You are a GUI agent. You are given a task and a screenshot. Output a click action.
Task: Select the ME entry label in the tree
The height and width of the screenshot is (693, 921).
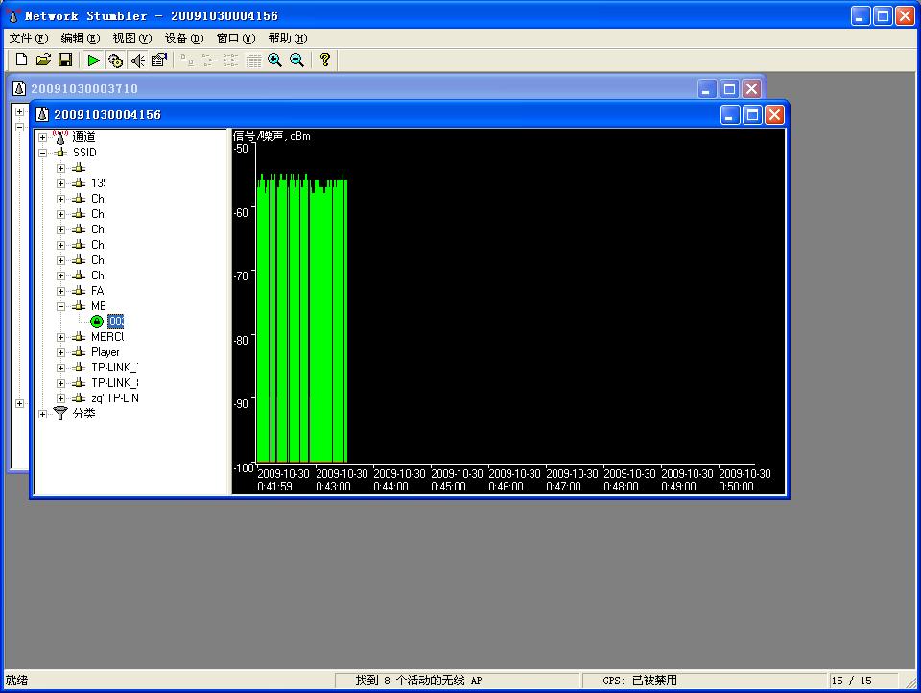98,305
